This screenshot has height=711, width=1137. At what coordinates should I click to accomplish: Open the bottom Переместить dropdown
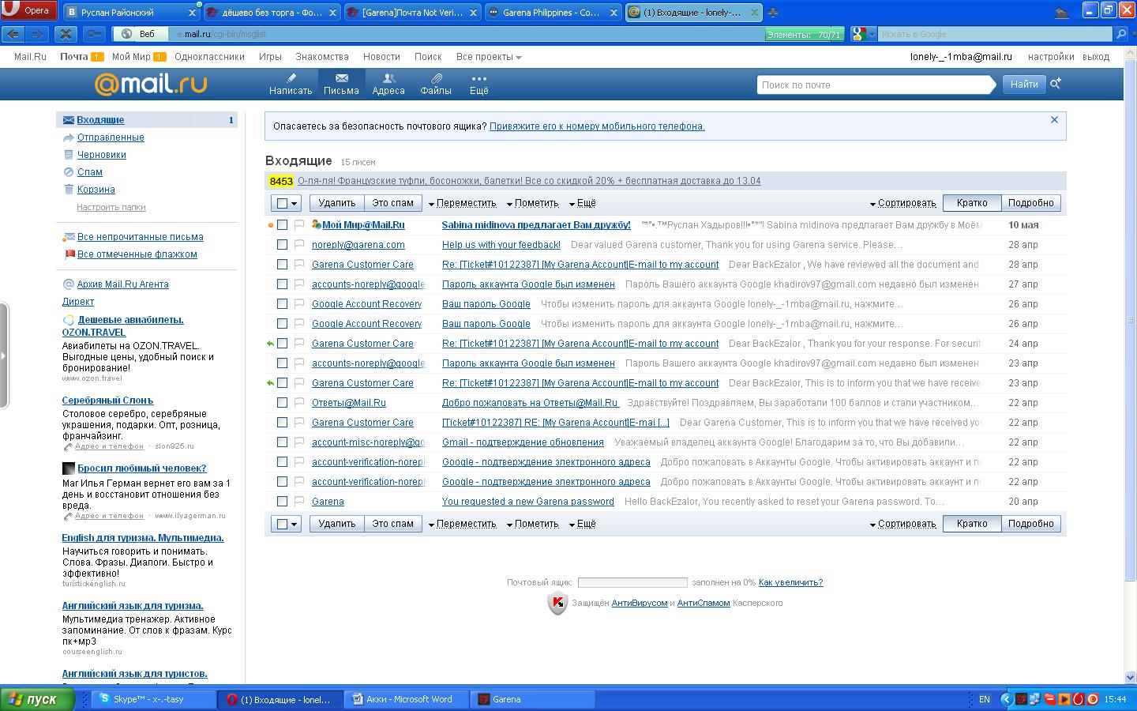[462, 524]
